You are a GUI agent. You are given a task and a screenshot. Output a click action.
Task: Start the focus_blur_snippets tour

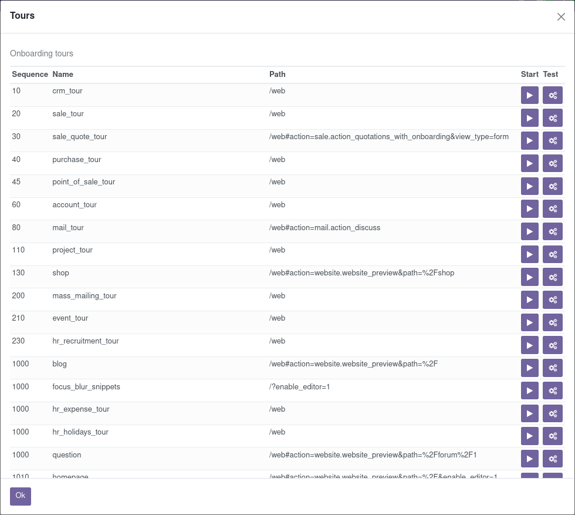[x=529, y=391]
